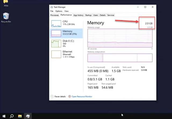Screen dimensions: 172x119
Task: Select CPU in performance sidebar
Action: click(x=66, y=24)
